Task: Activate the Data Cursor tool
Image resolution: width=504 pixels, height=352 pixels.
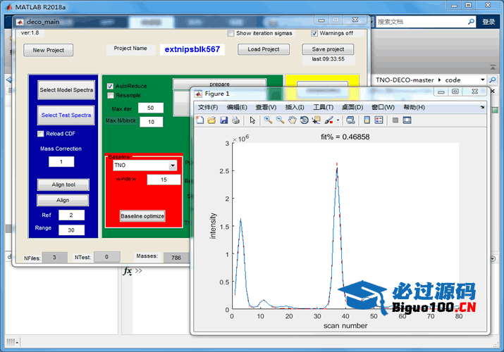Action: (316, 120)
